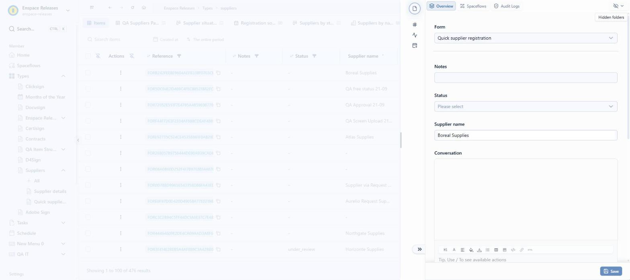Check the Boreal Supplies row checkbox
The image size is (630, 280).
(x=88, y=73)
